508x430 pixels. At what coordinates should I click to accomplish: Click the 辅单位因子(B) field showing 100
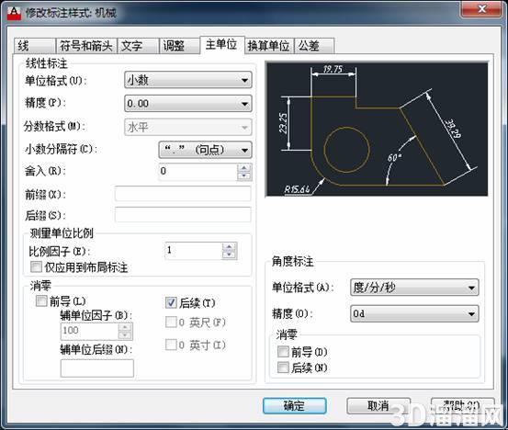[89, 331]
